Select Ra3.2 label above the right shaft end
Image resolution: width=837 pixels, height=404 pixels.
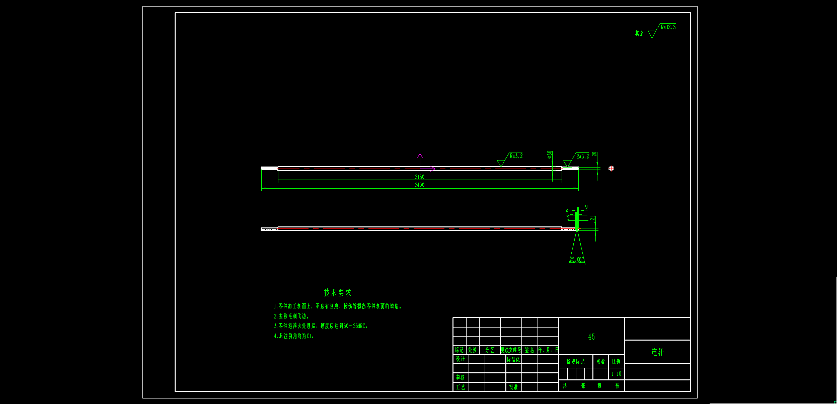[582, 156]
